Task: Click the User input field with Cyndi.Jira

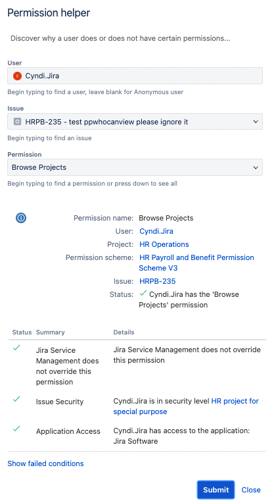Action: pos(135,76)
